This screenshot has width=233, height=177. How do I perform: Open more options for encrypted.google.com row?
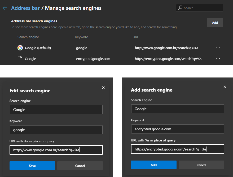[x=218, y=59]
